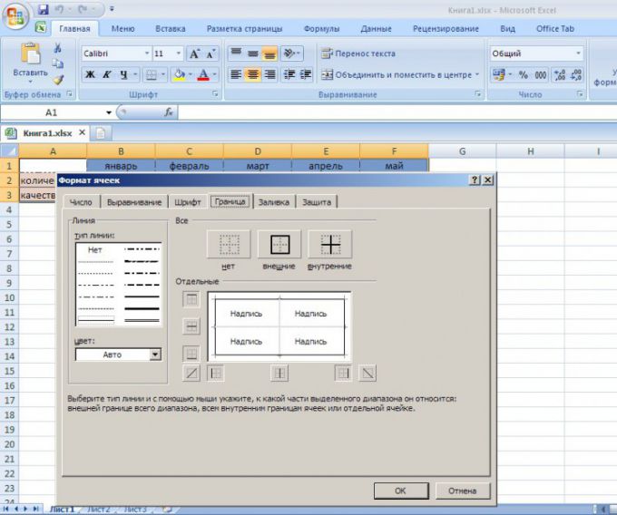Image resolution: width=617 pixels, height=515 pixels.
Task: Remove all borders with the 'нет' preset
Action: [229, 245]
